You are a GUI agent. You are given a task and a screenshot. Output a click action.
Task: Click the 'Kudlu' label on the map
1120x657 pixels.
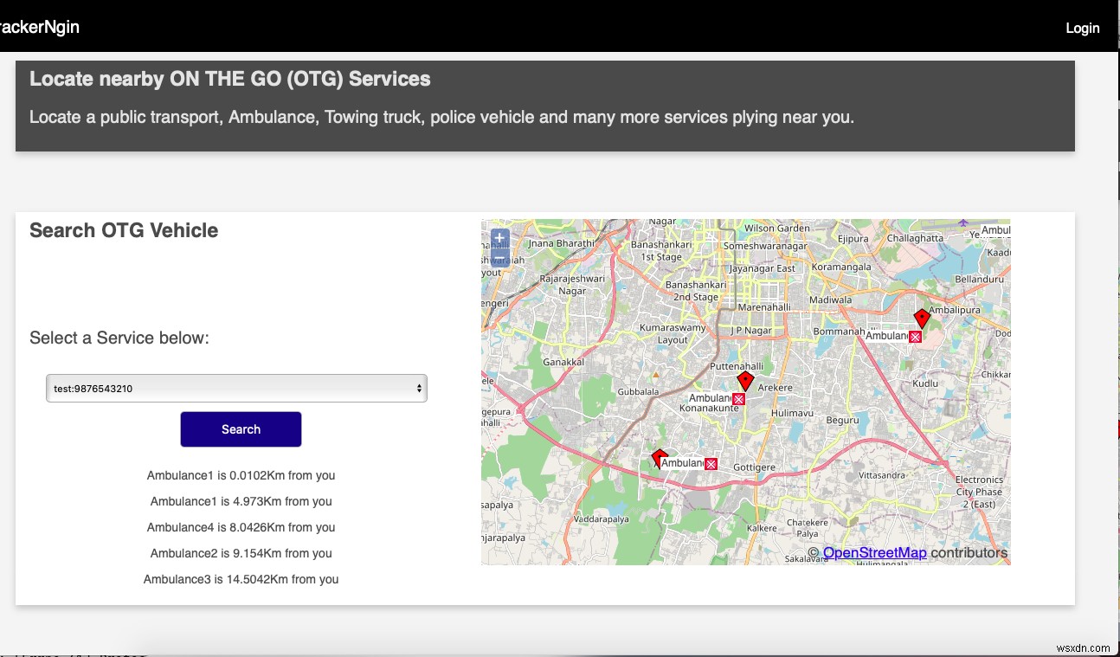(x=925, y=383)
